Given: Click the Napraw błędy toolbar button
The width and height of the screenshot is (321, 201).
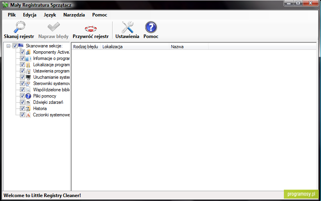Looking at the screenshot, I should [x=54, y=30].
